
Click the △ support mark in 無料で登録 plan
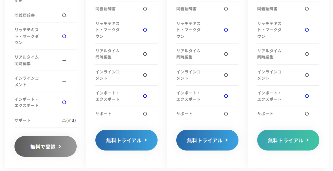point(64,120)
